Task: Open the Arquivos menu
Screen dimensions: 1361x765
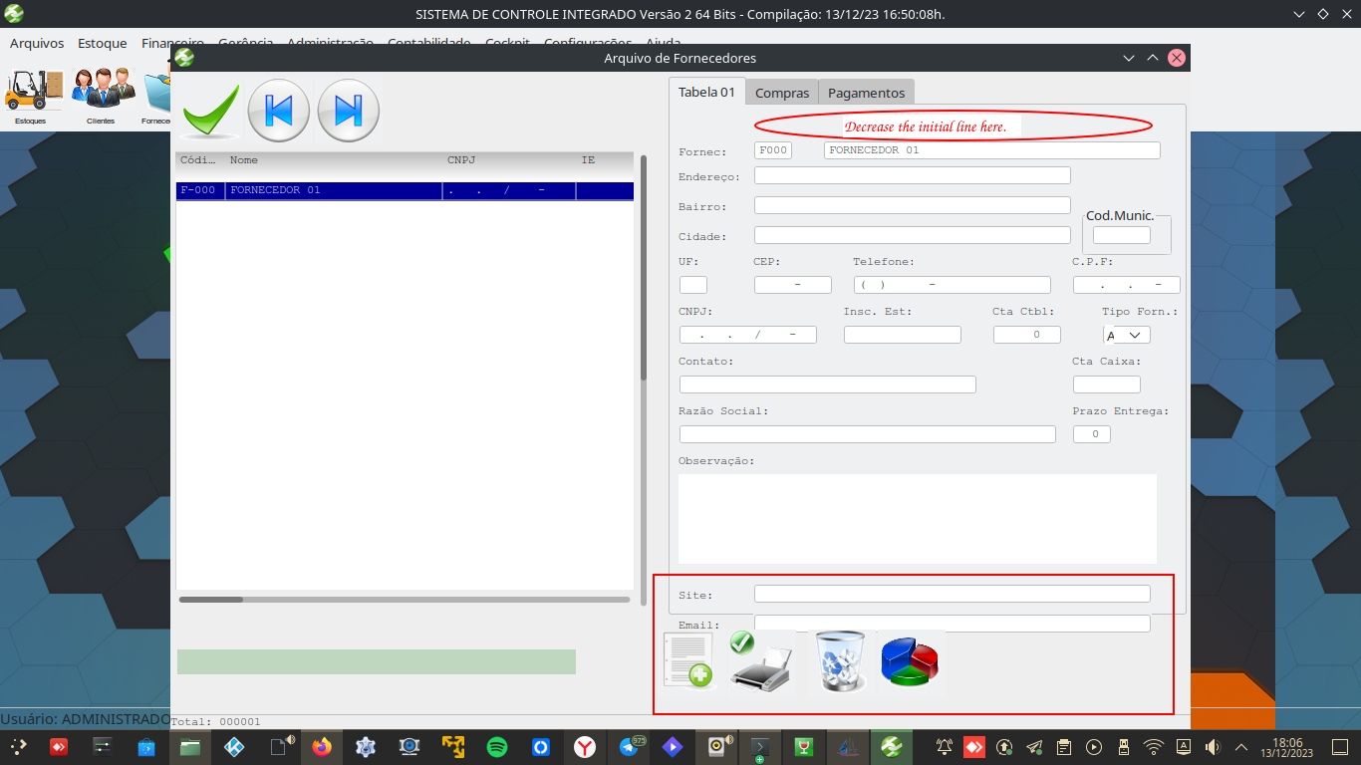Action: 37,43
